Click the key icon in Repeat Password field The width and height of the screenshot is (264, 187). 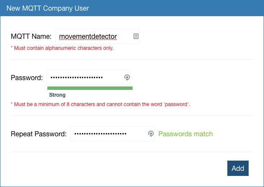pyautogui.click(x=151, y=134)
